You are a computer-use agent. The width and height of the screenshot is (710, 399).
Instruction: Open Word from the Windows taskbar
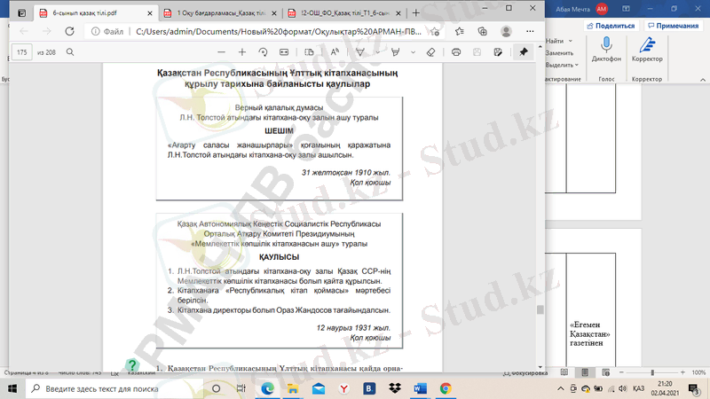tap(420, 388)
